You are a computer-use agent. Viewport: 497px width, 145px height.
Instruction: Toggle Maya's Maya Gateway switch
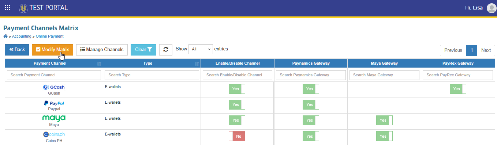coord(384,121)
